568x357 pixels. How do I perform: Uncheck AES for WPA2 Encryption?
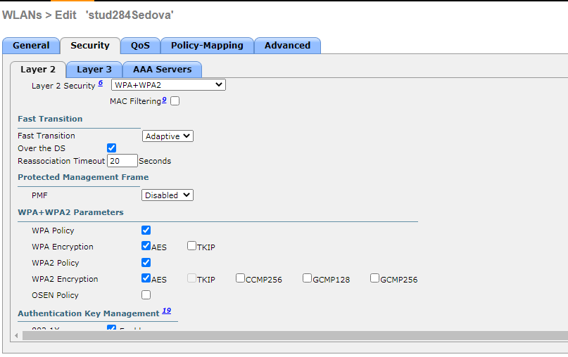click(146, 278)
